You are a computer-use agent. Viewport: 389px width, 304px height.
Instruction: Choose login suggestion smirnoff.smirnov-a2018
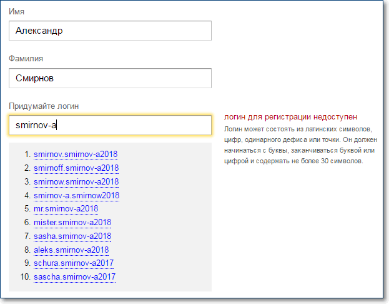pyautogui.click(x=76, y=168)
